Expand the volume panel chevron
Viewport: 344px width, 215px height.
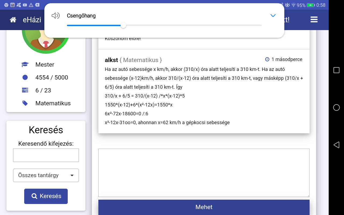[x=273, y=16]
